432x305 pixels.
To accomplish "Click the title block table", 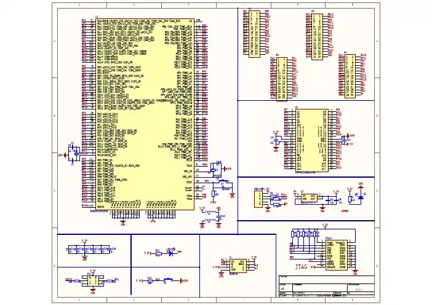I will pos(327,287).
